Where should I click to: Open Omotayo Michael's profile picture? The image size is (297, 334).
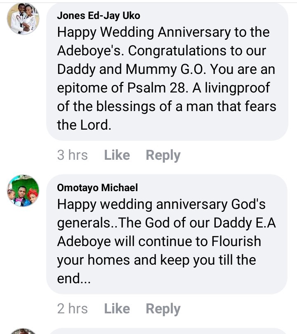pyautogui.click(x=23, y=190)
